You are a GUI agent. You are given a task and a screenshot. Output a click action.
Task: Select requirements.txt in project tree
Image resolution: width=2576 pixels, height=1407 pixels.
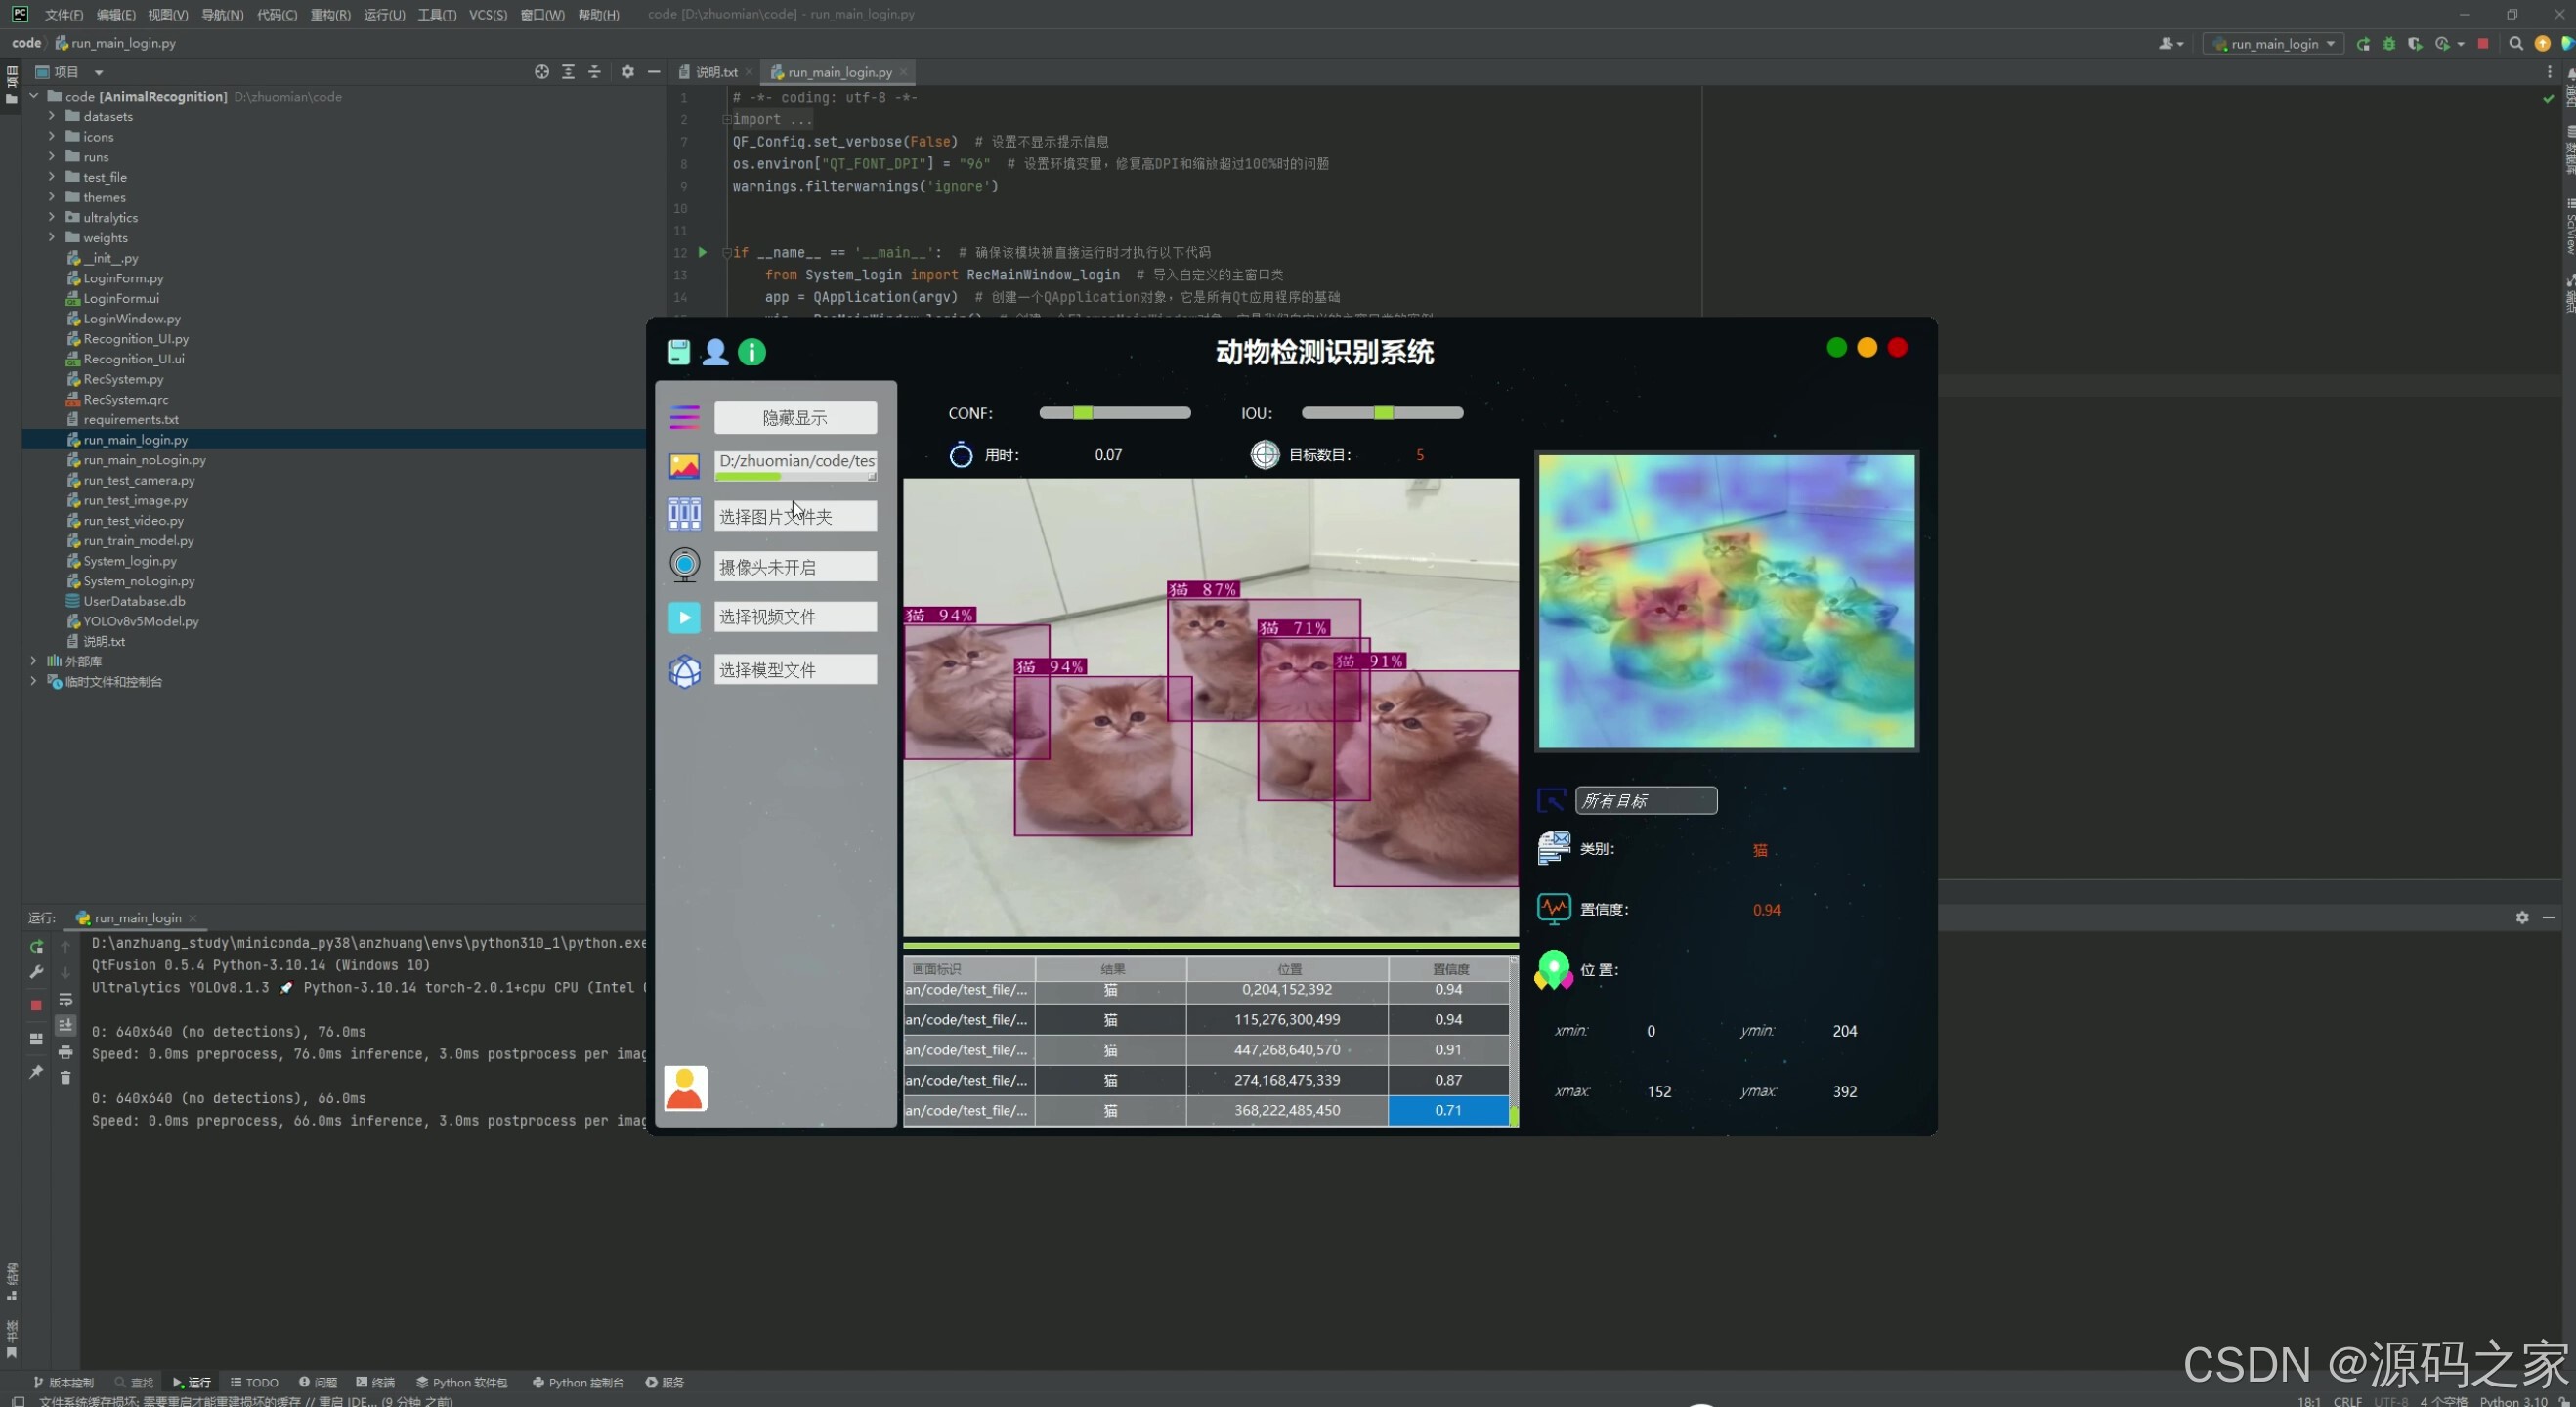(131, 419)
